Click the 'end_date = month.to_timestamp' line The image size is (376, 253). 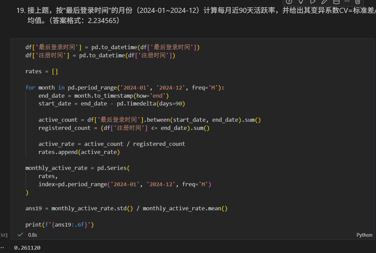104,96
